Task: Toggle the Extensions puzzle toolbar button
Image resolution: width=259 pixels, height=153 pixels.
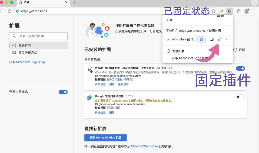Action: click(x=230, y=11)
